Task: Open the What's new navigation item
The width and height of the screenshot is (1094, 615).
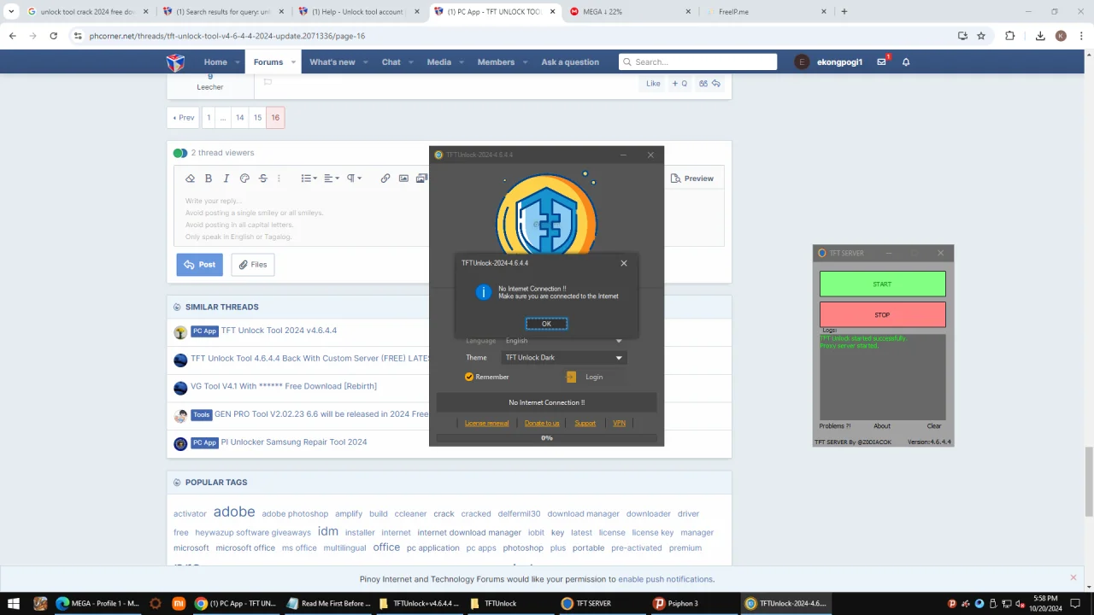Action: 332,61
